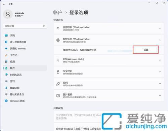The image size is (168, 131).
Task: Open 个性化 via its paintbrush icon
Action: pos(6,55)
